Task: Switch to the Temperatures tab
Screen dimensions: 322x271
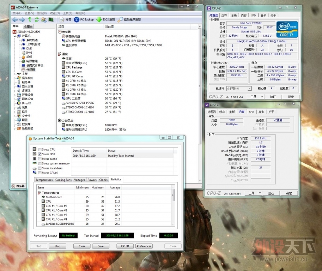Action: click(44, 180)
